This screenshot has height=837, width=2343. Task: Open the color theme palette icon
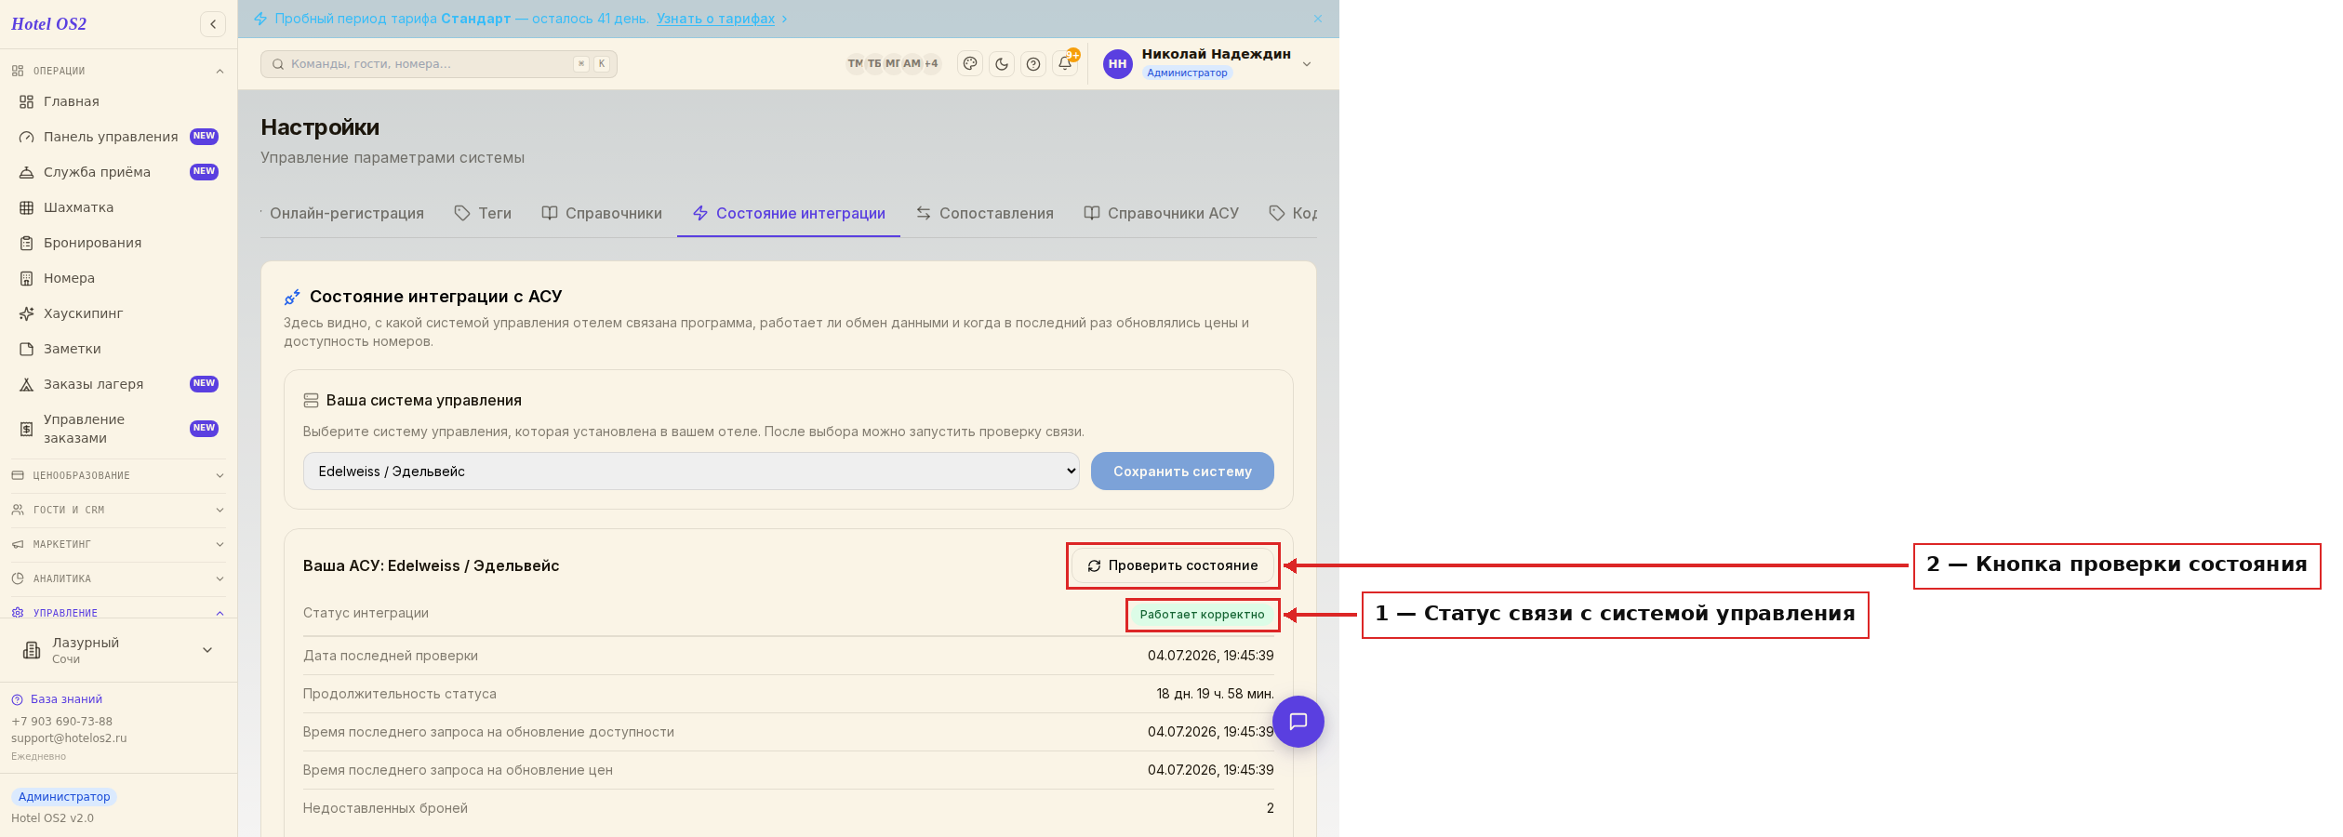(970, 64)
